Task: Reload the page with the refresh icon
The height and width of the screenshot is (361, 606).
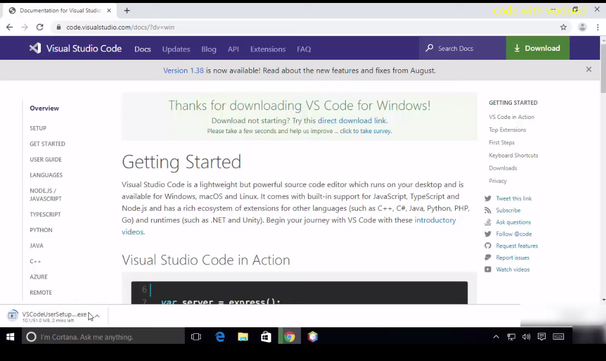Action: coord(40,27)
